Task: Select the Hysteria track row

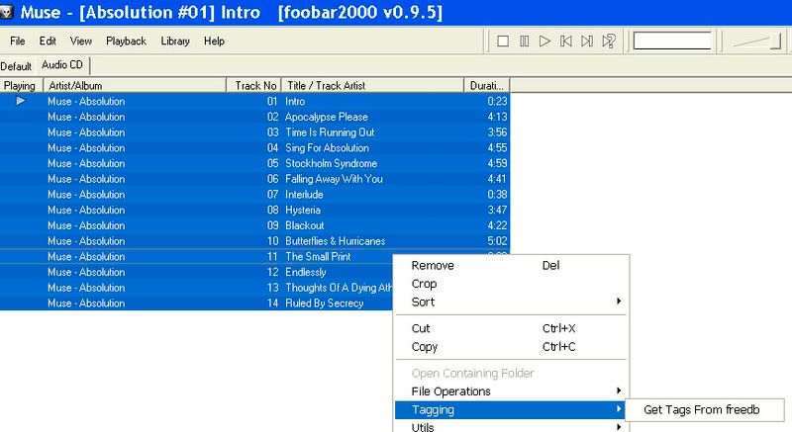Action: pos(302,210)
